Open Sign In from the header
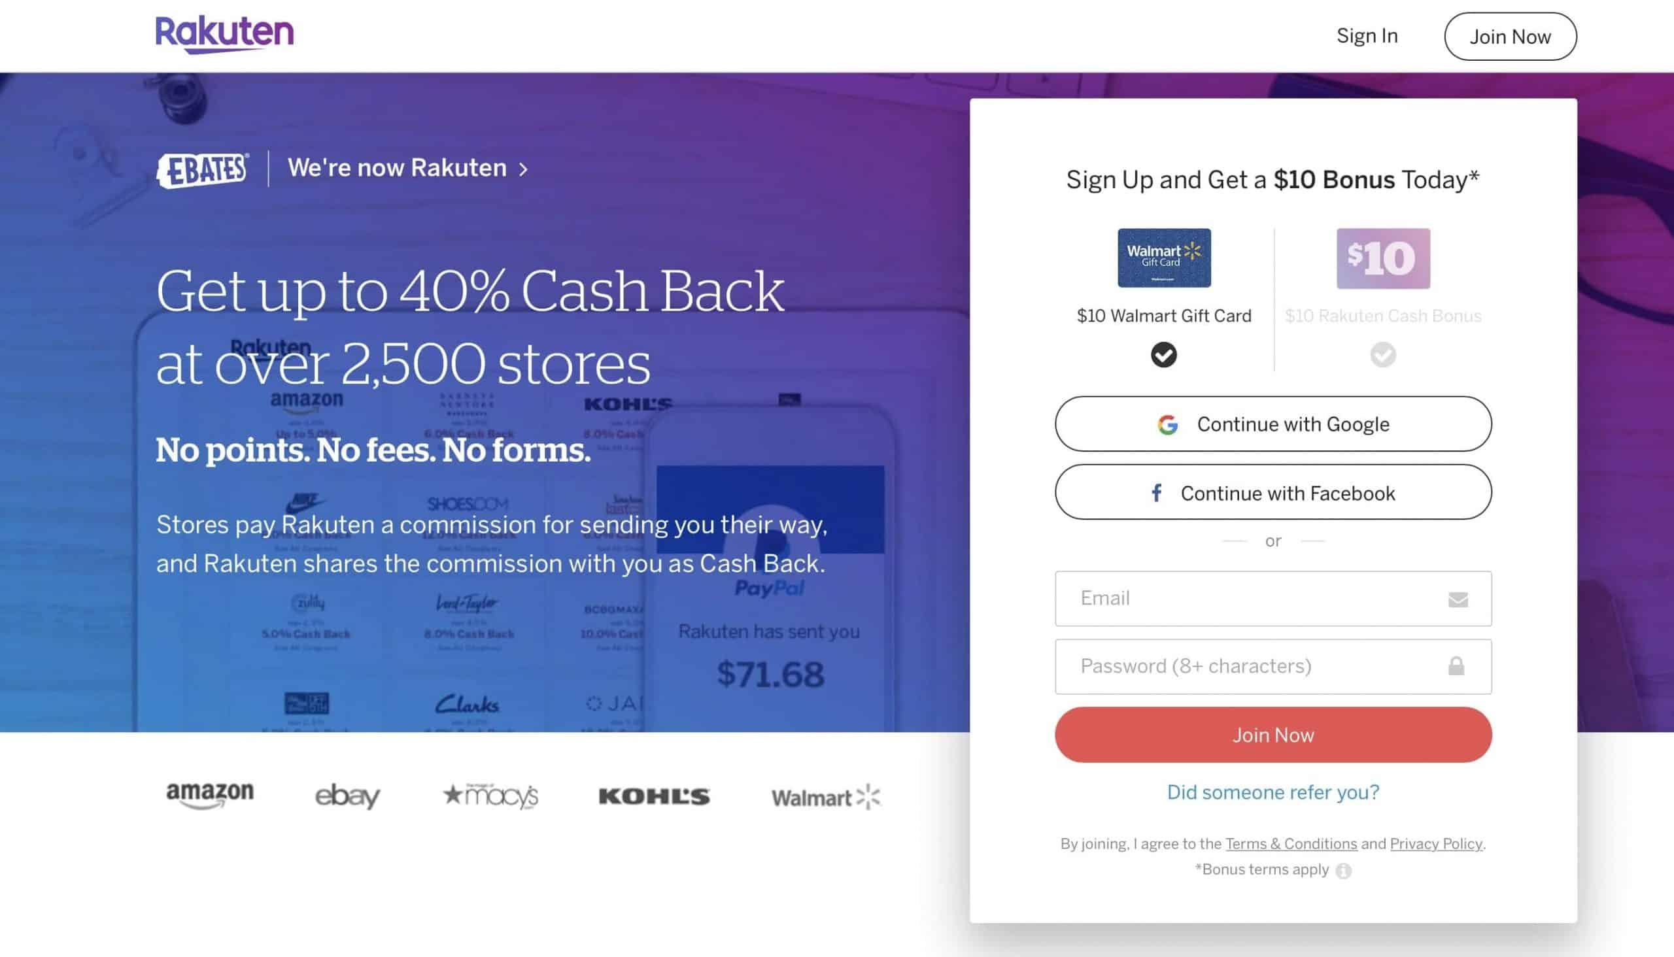1674x957 pixels. [1367, 35]
